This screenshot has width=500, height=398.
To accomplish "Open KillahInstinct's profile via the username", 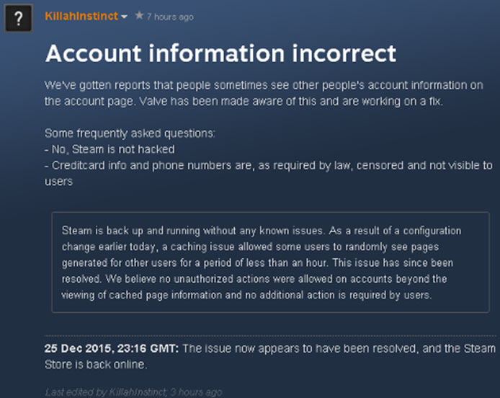I will click(81, 16).
